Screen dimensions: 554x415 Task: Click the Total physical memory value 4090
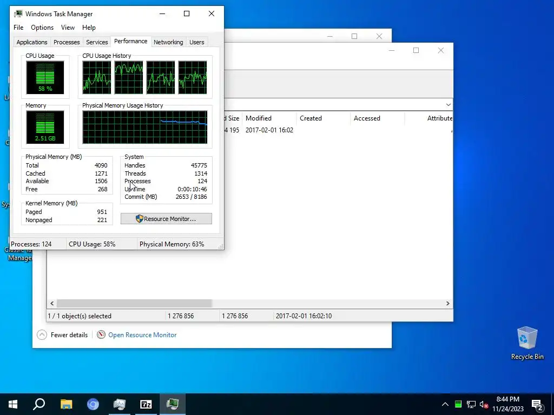point(101,165)
